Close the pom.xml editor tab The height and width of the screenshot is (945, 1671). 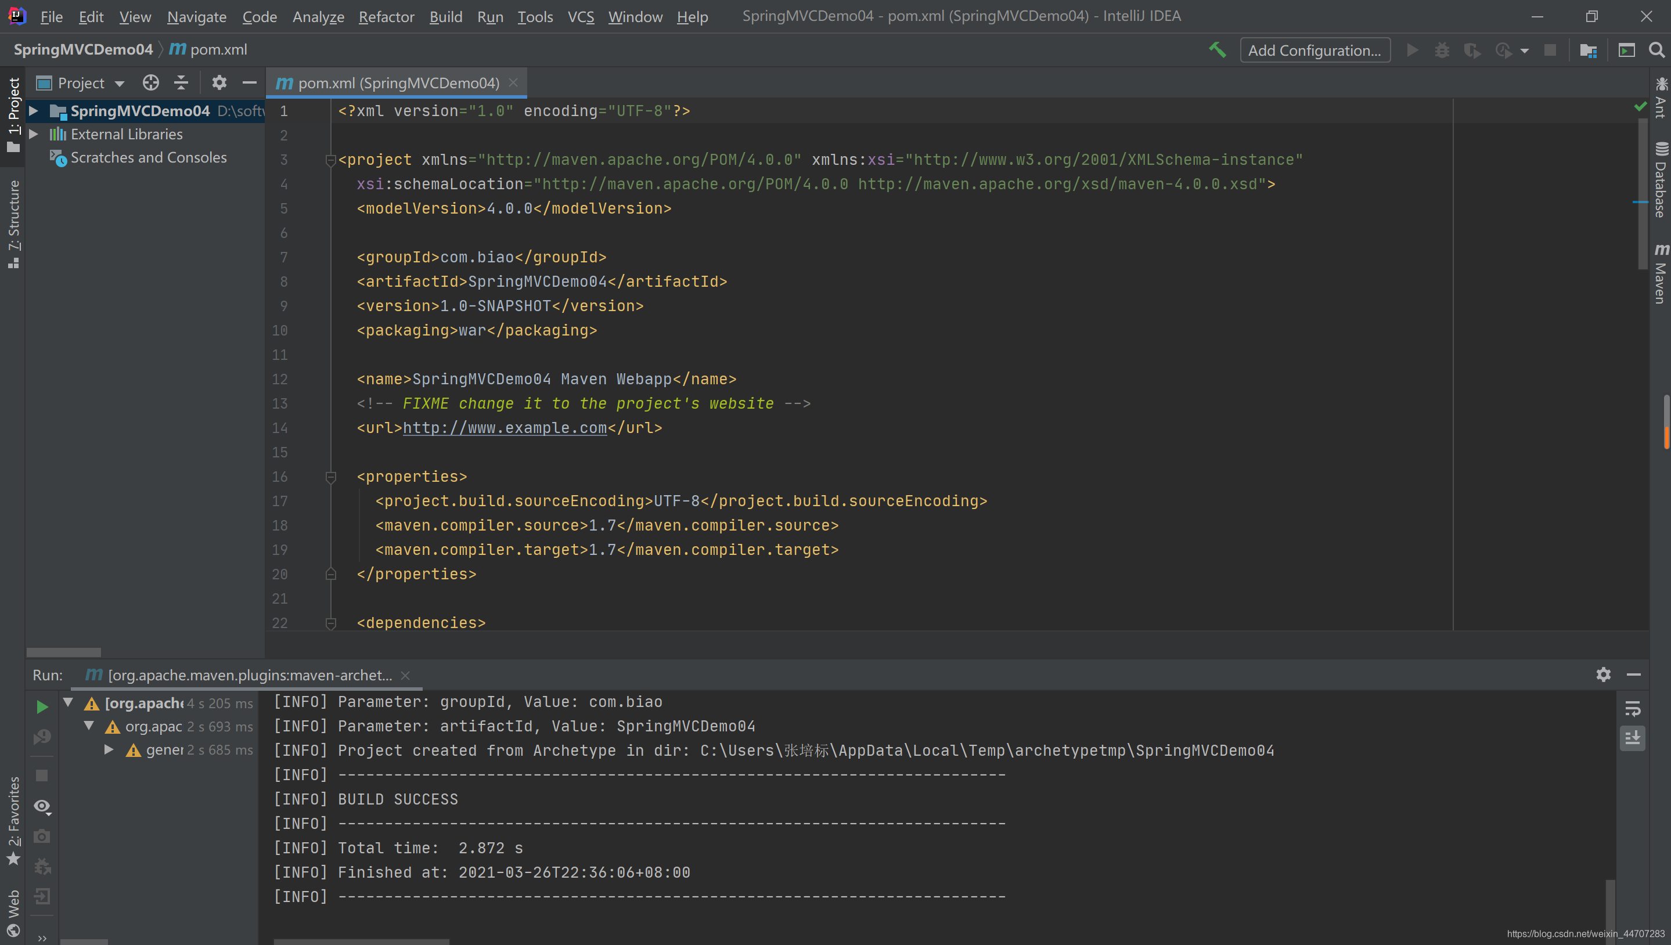tap(513, 82)
